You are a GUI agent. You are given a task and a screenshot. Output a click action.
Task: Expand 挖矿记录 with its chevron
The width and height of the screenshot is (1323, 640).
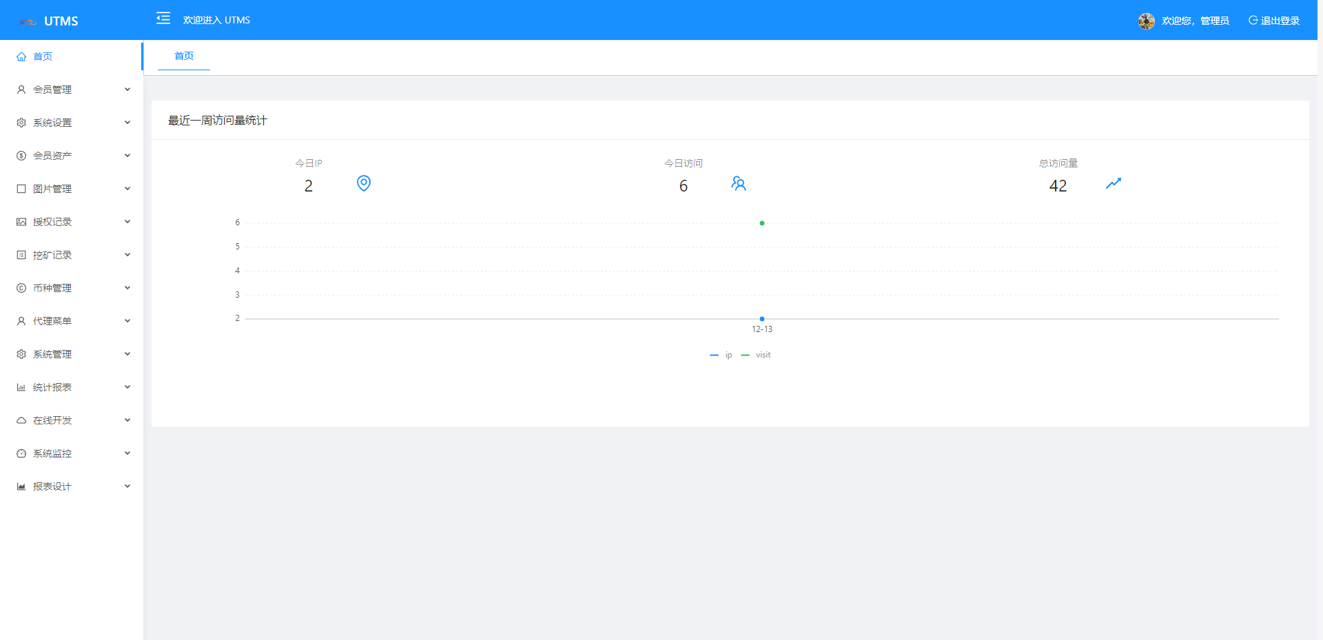point(127,255)
